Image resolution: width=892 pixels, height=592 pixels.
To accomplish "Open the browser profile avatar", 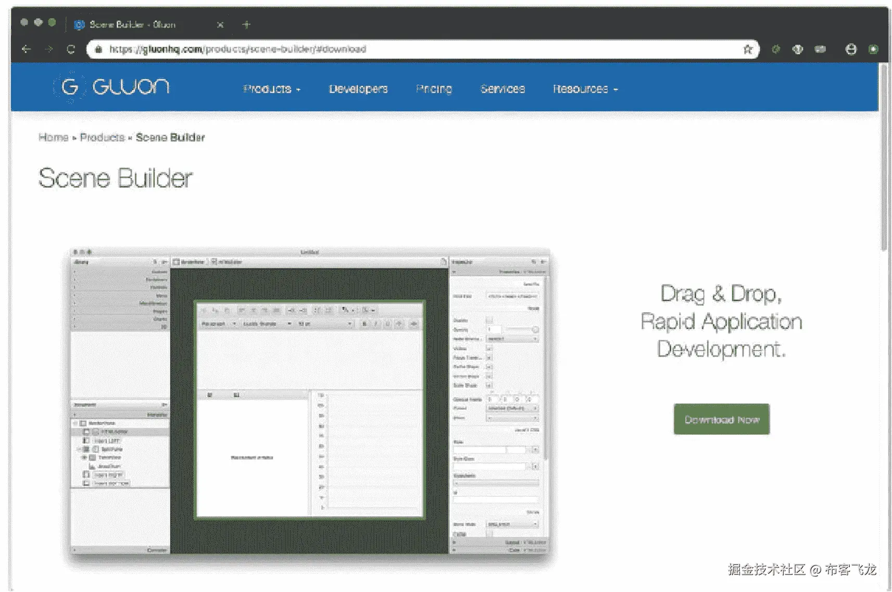I will click(851, 49).
